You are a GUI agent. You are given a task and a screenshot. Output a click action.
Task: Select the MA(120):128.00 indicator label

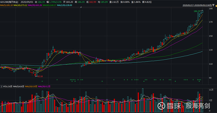pos(65,5)
